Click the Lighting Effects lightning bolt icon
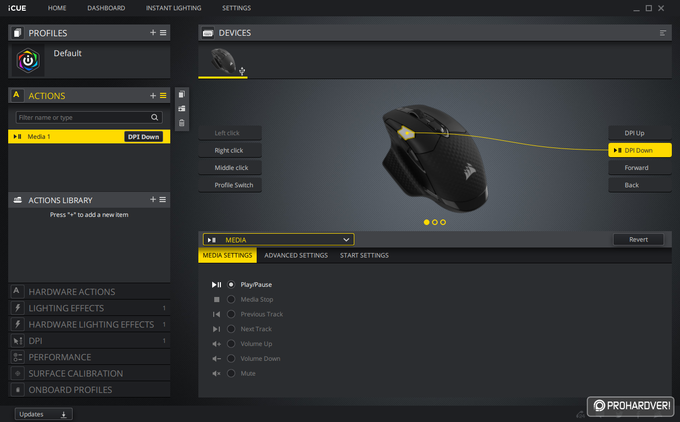 coord(17,308)
